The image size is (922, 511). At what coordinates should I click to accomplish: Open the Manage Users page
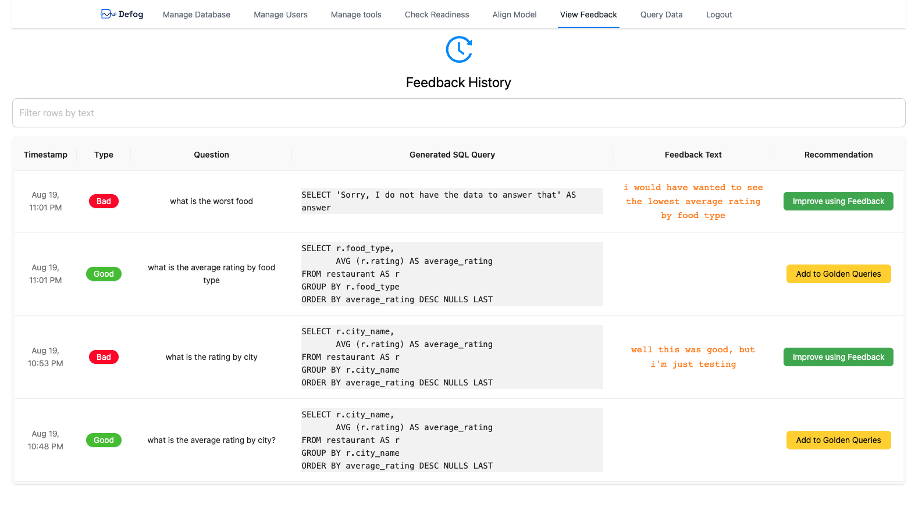coord(280,15)
